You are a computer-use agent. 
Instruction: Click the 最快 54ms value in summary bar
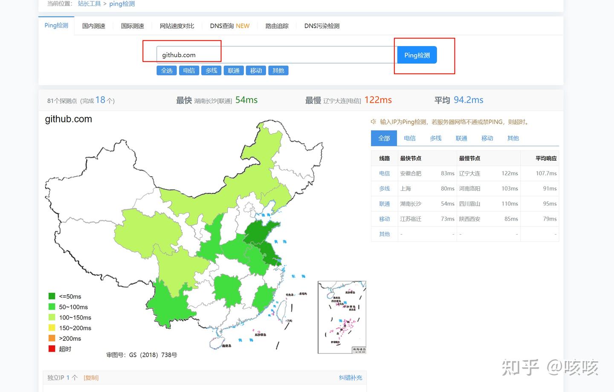tap(246, 100)
